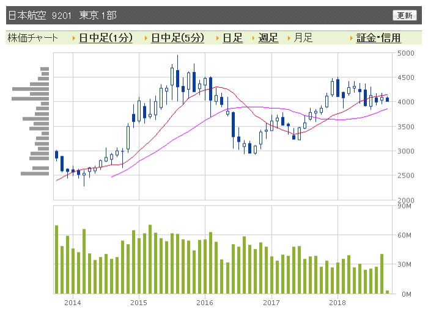This screenshot has width=428, height=321.
Task: Open the 証金・信用 margin link
Action: [x=378, y=38]
